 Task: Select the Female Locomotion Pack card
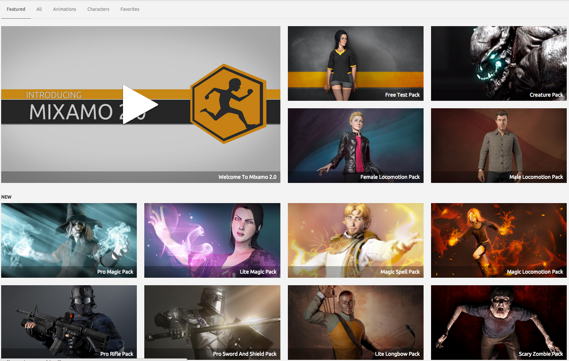point(356,146)
